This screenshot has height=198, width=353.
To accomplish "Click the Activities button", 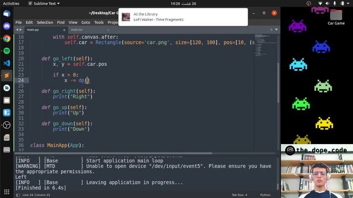I will 11,3.
